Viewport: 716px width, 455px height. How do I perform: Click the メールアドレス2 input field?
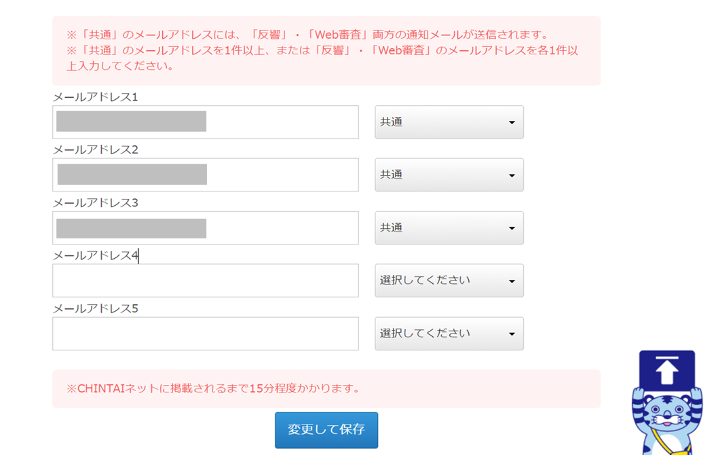tap(206, 175)
